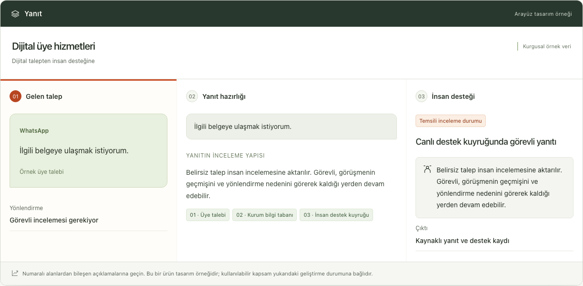Select step 01 number badge
This screenshot has width=583, height=286.
(x=15, y=96)
